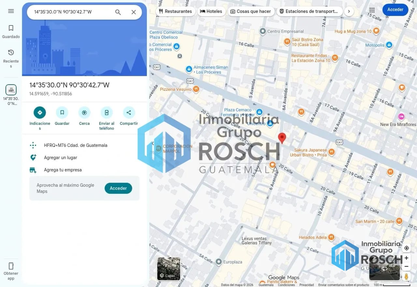This screenshot has height=287, width=417.
Task: Select the Cosas que hacer chip
Action: pos(251,11)
